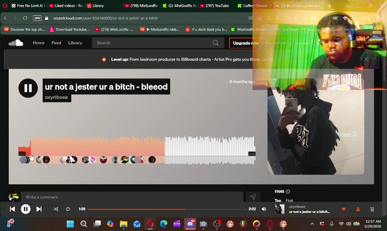Select the Top fans tab
This screenshot has width=387, height=231.
(278, 201)
